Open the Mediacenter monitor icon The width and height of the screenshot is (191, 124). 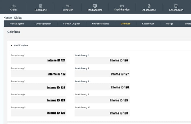point(95,6)
